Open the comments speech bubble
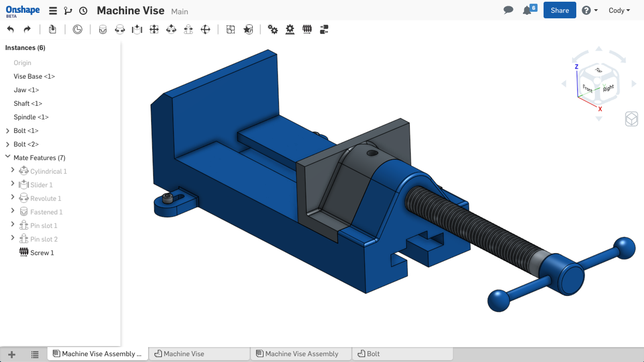Image resolution: width=644 pixels, height=362 pixels. coord(508,10)
